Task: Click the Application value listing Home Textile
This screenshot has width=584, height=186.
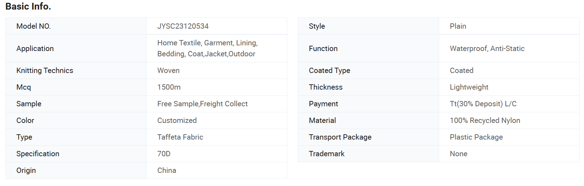Action: click(207, 48)
